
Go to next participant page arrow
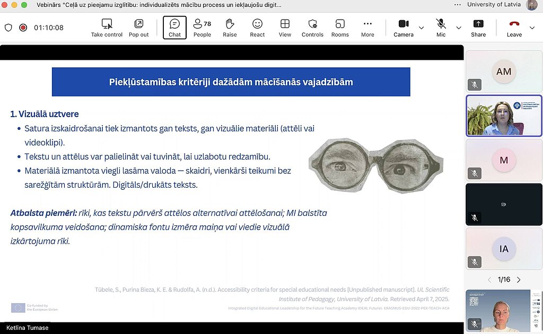[519, 280]
